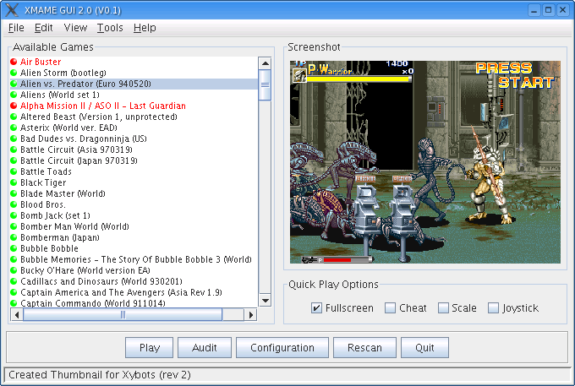
Task: Click green dot beside Captain America and The Avengers
Action: coord(14,292)
